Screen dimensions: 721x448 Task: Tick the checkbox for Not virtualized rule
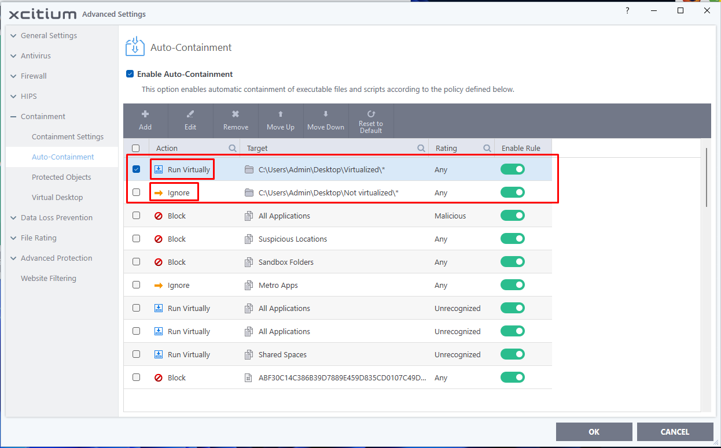click(x=136, y=192)
